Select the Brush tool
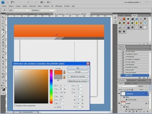The width and height of the screenshot is (152, 114). click(3, 39)
